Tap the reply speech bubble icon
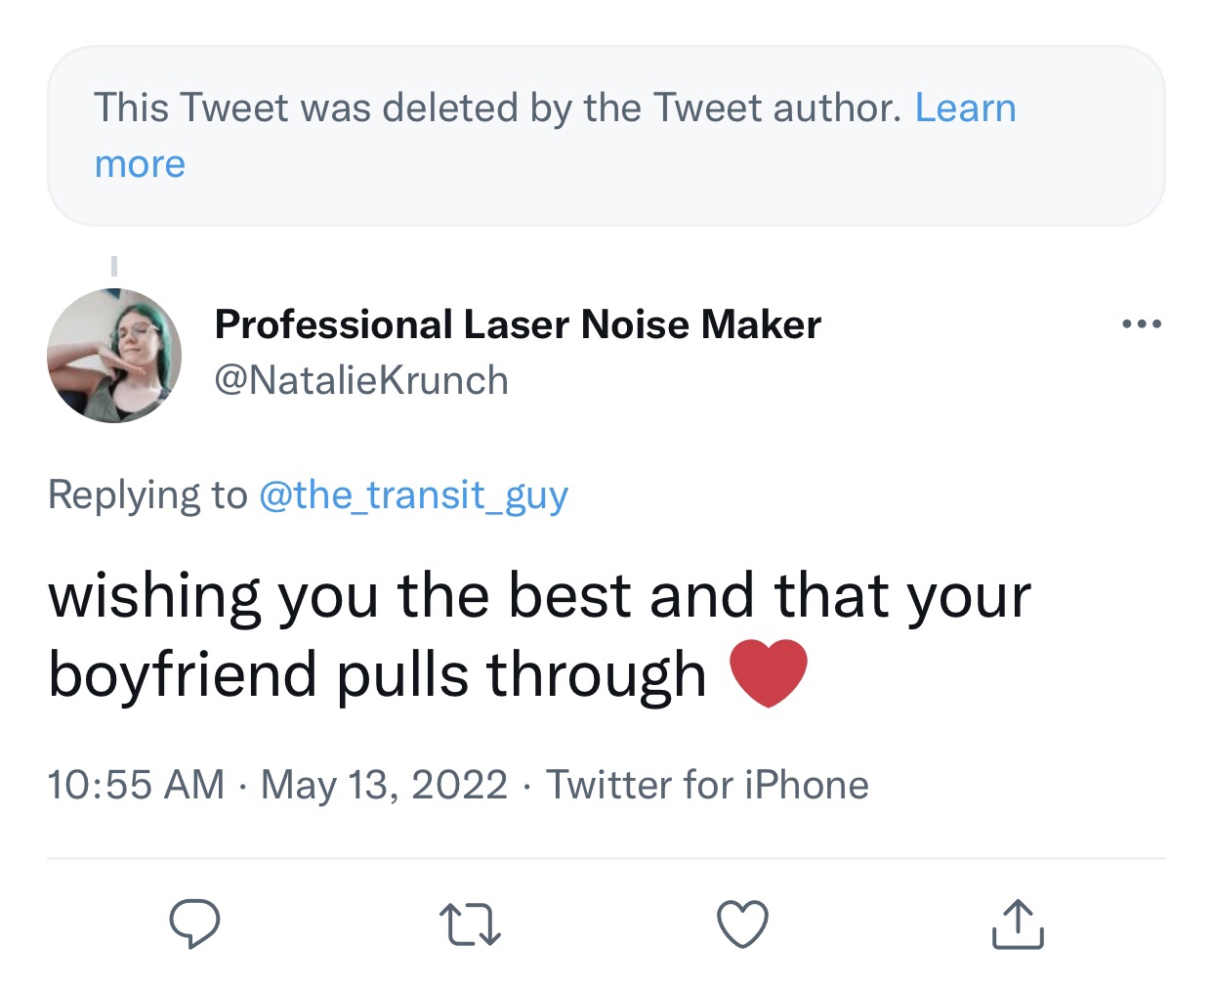This screenshot has width=1213, height=988. click(194, 924)
